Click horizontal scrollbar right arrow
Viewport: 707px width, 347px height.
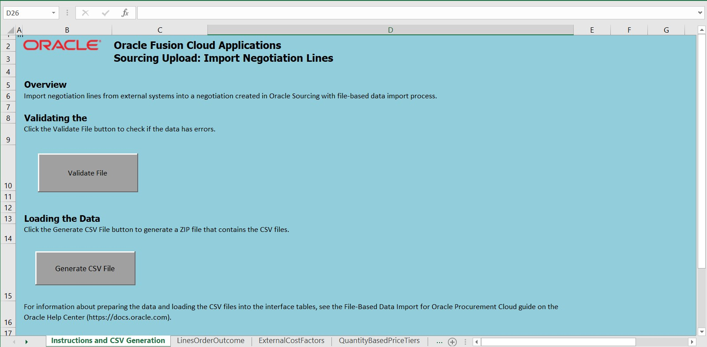(x=692, y=342)
